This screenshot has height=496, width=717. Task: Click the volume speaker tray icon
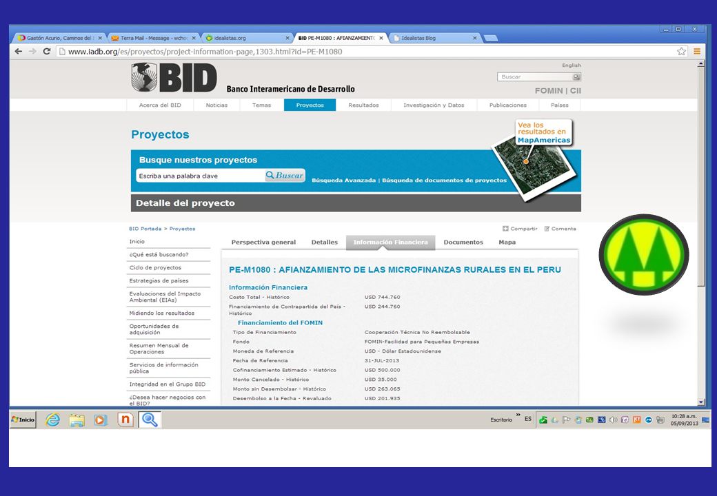coord(613,420)
